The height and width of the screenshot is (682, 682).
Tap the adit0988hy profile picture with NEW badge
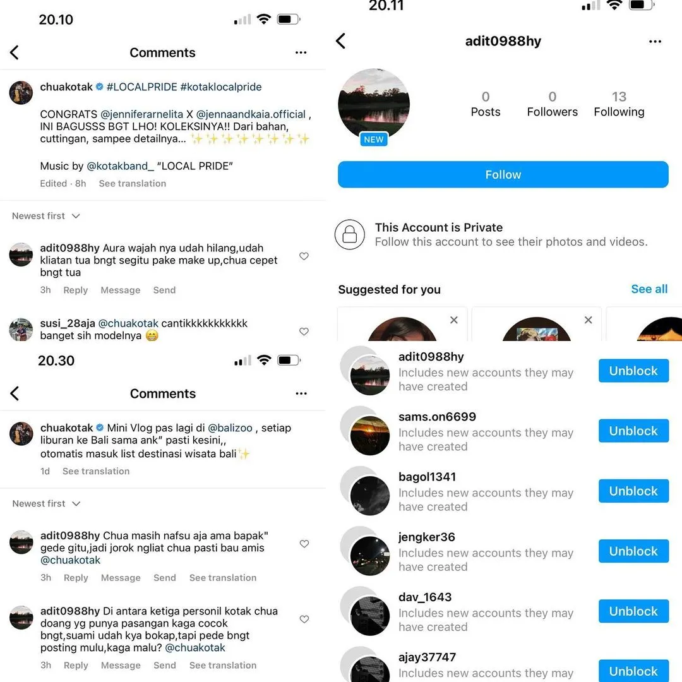pos(374,105)
